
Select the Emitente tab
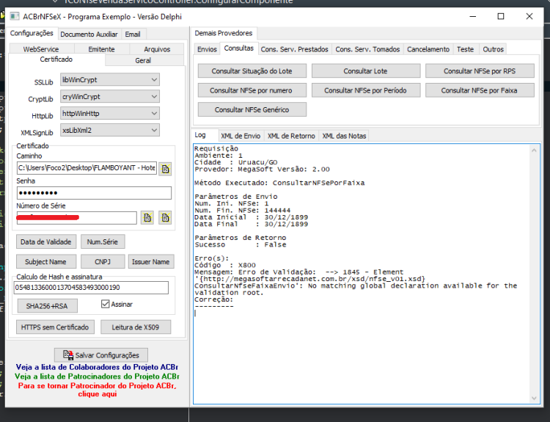pos(101,49)
